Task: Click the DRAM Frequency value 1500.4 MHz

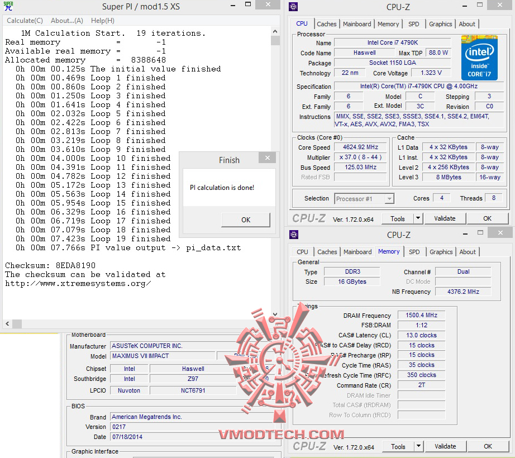Action: 421,315
